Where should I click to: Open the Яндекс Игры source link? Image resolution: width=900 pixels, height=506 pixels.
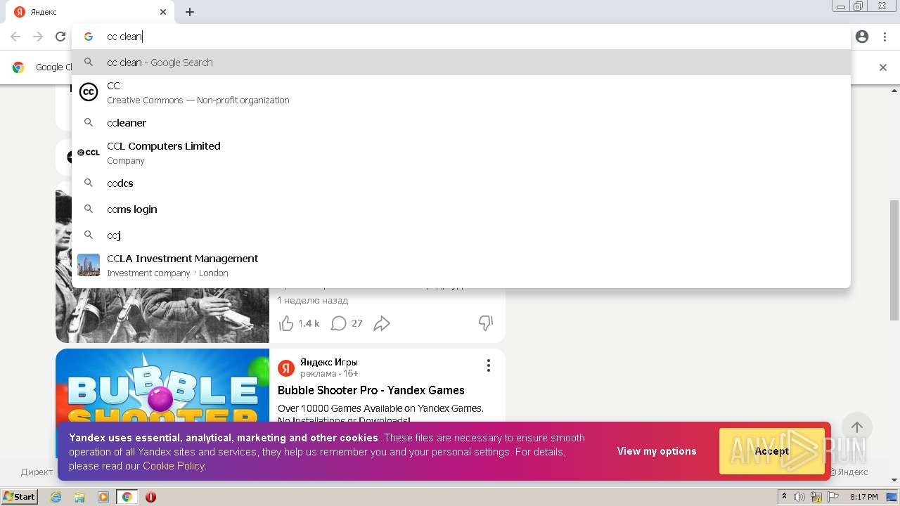329,362
